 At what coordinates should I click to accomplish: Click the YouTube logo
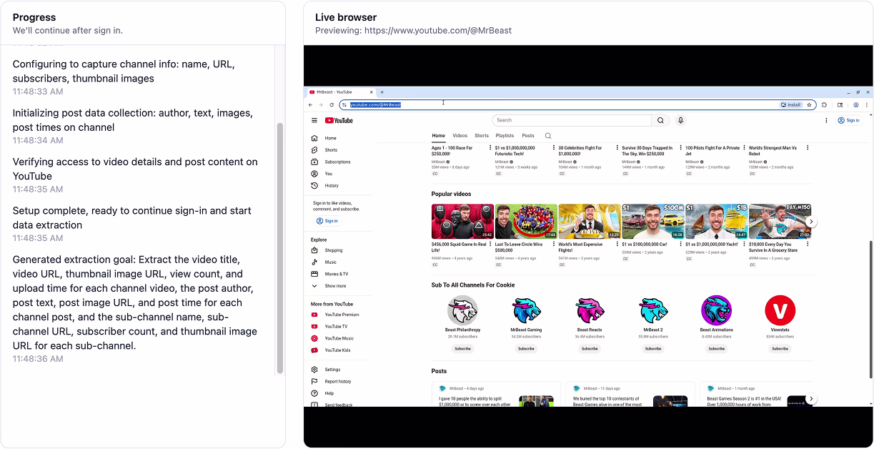(339, 121)
